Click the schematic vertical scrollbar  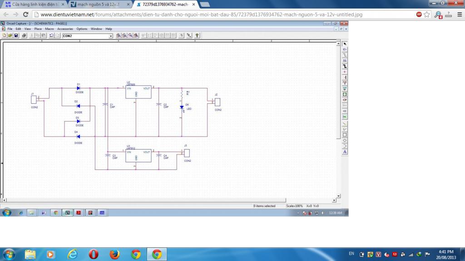coord(338,120)
